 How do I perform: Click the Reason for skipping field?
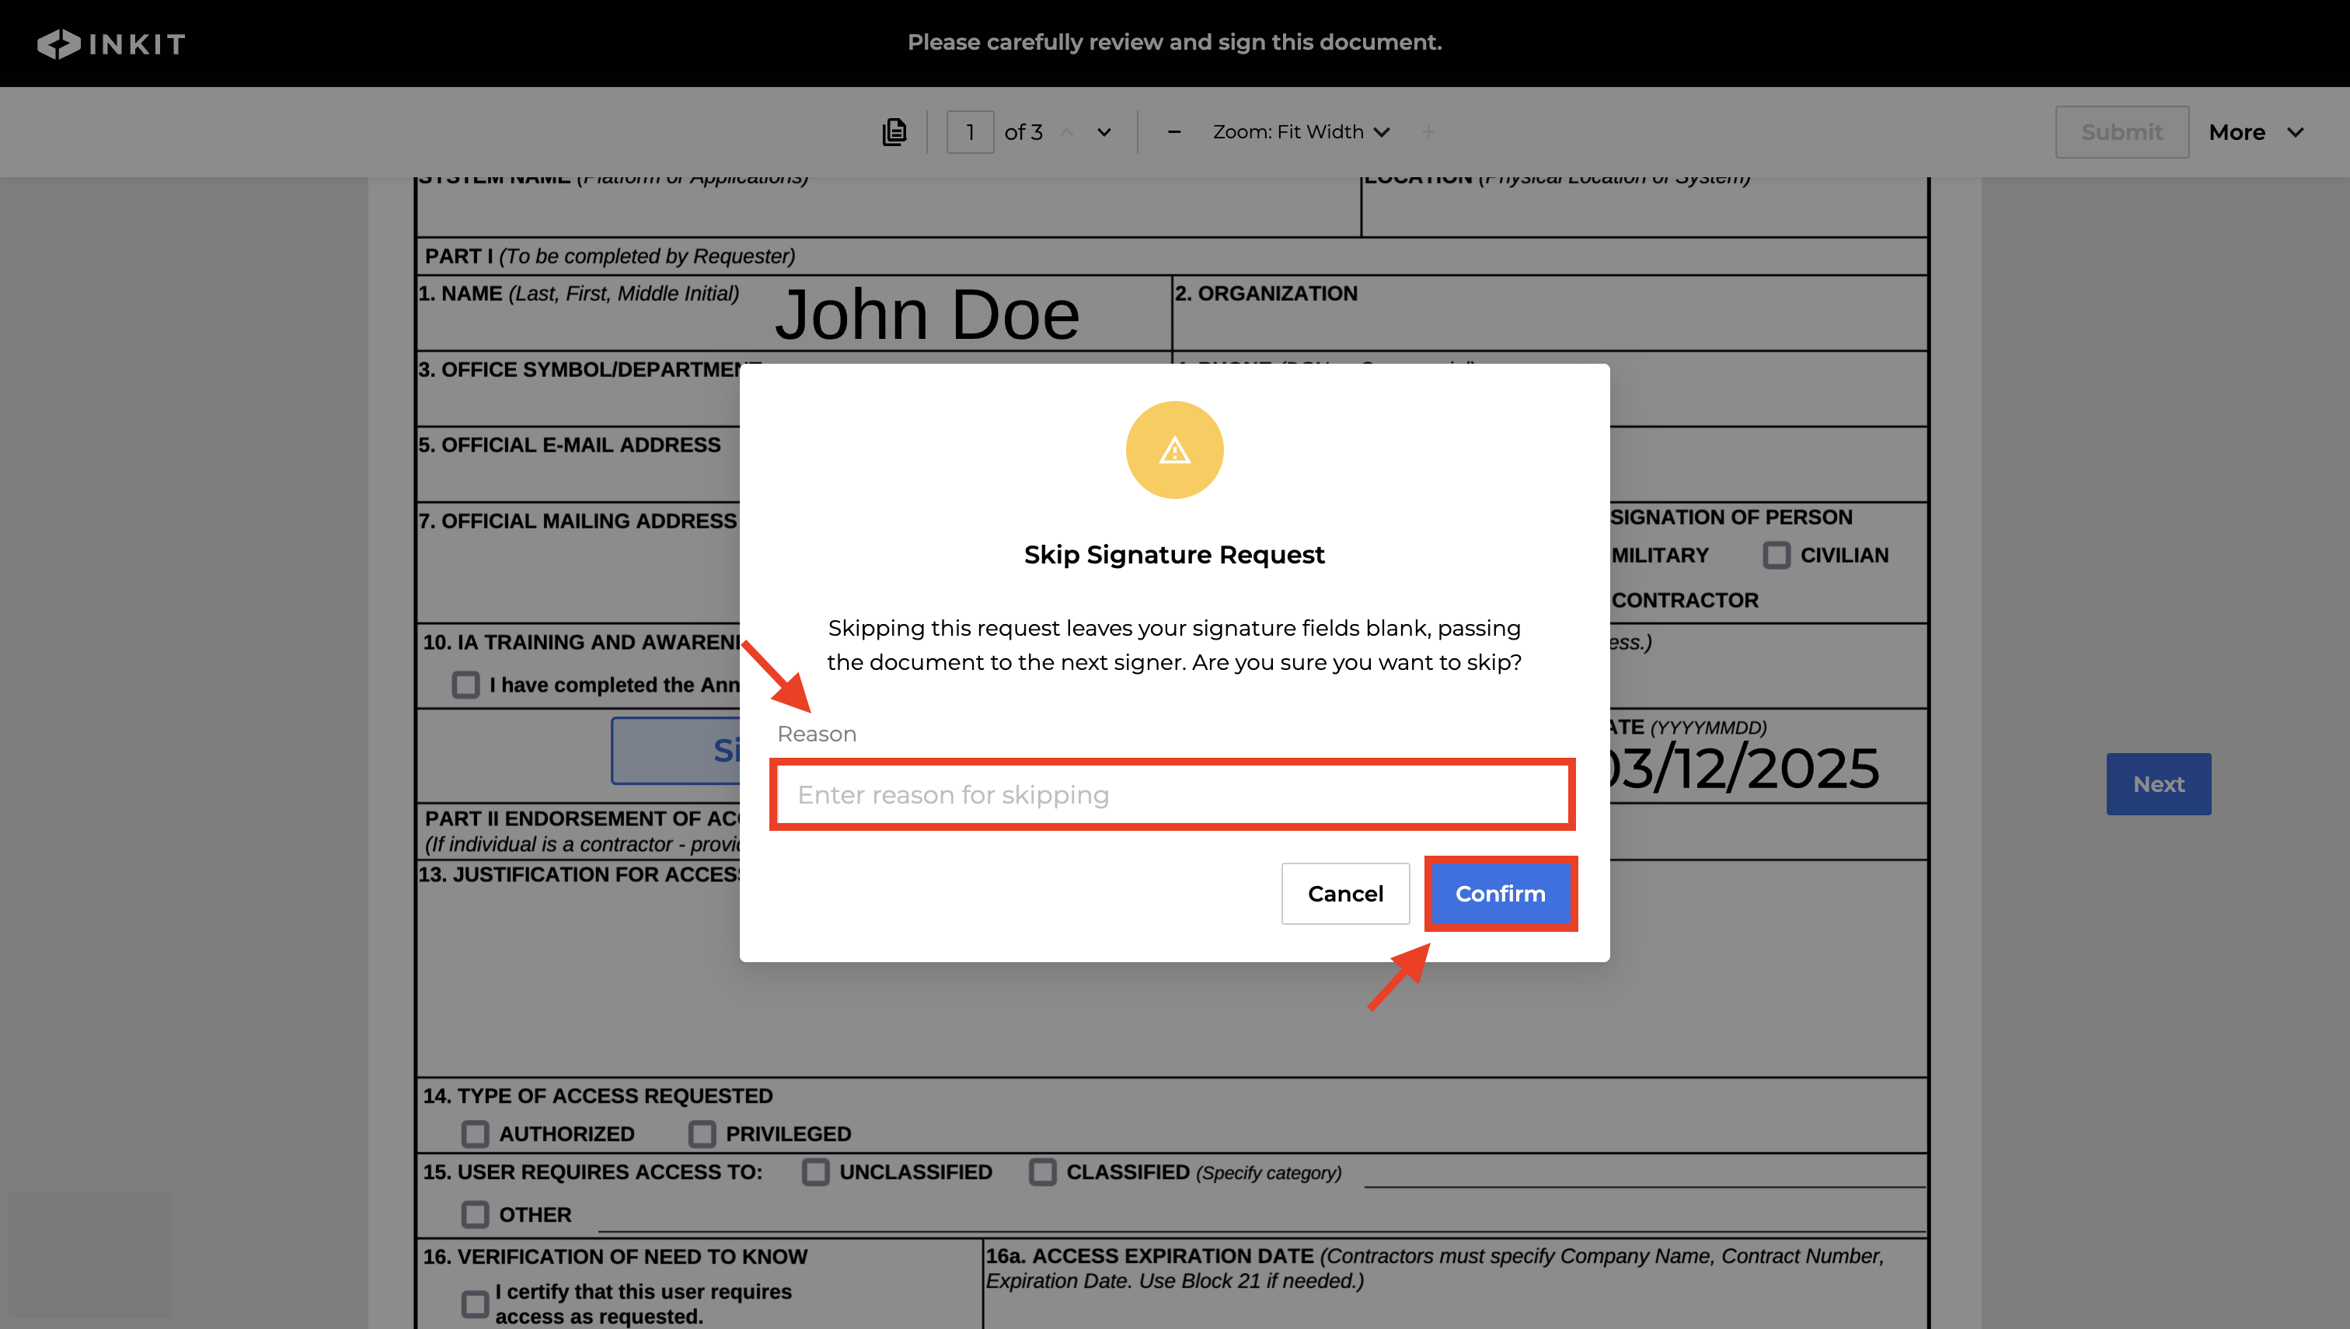(1172, 795)
